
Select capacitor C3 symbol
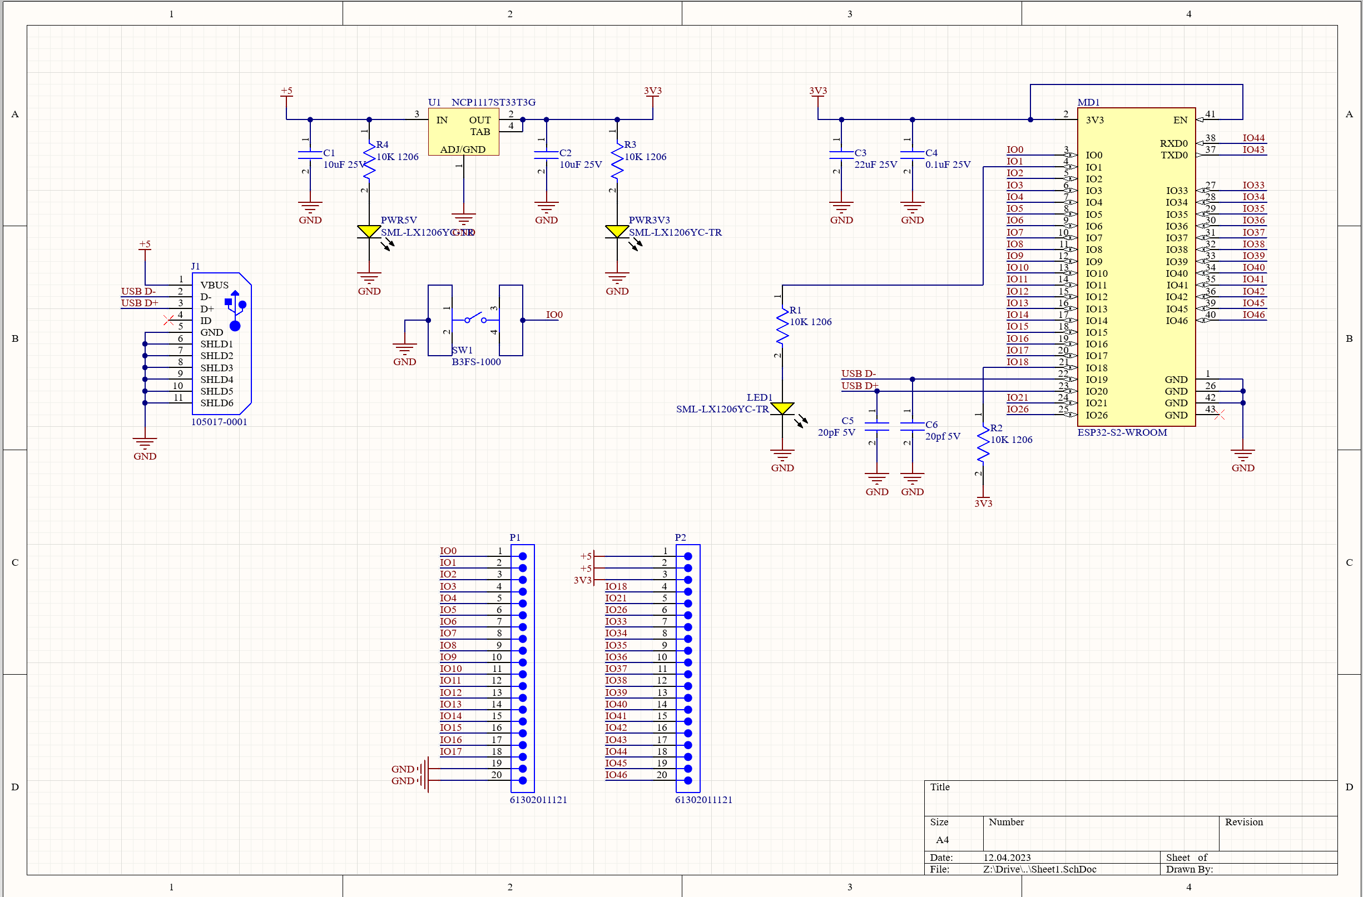(x=841, y=155)
